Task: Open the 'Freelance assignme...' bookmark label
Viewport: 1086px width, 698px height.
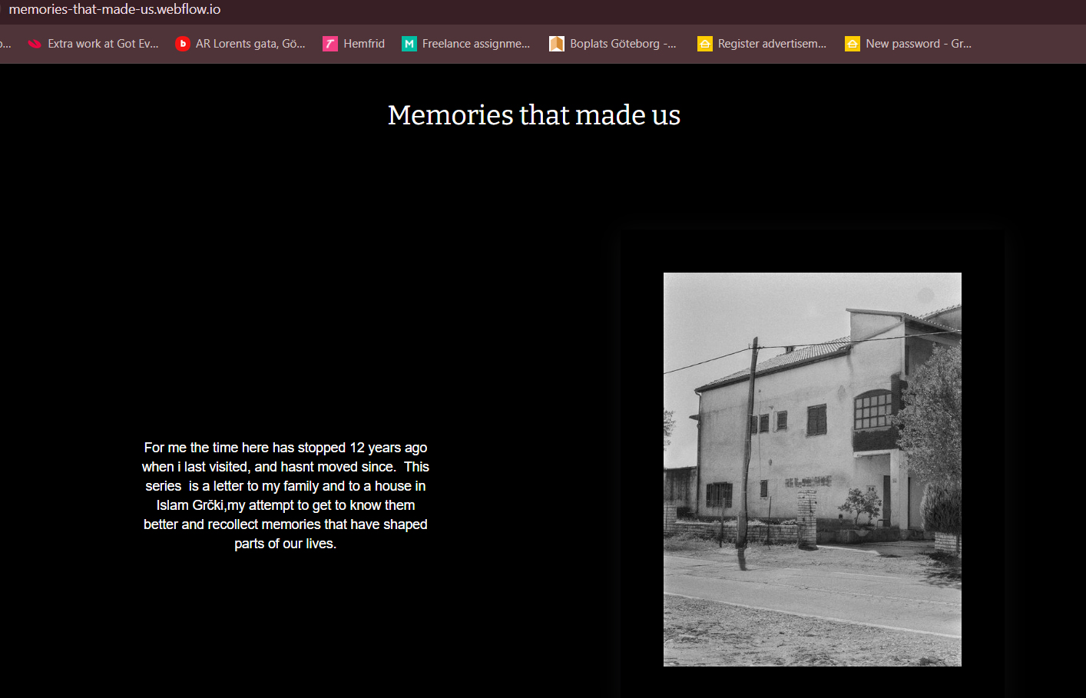Action: [476, 44]
